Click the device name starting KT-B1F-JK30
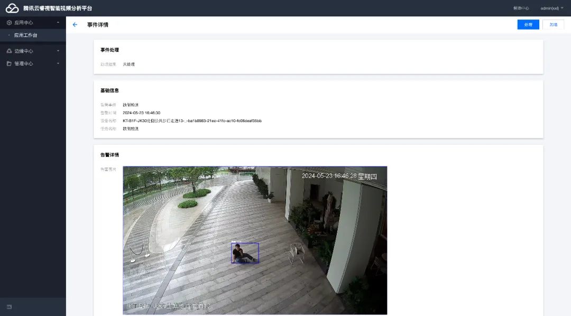This screenshot has width=571, height=316. pos(192,121)
